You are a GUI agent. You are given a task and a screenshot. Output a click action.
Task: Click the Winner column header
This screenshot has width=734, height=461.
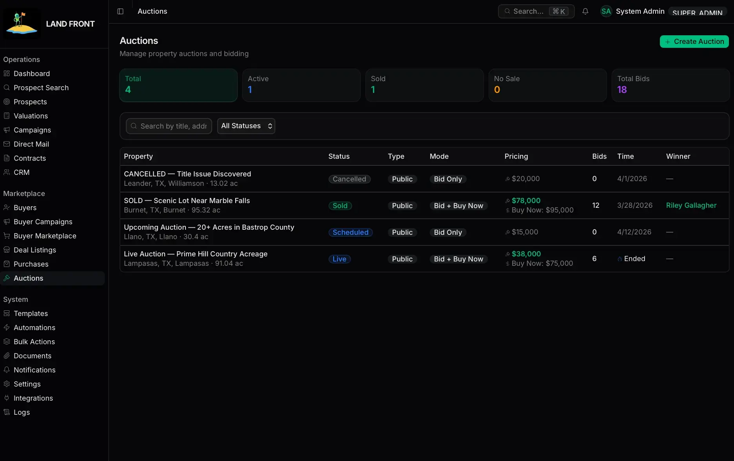coord(678,156)
